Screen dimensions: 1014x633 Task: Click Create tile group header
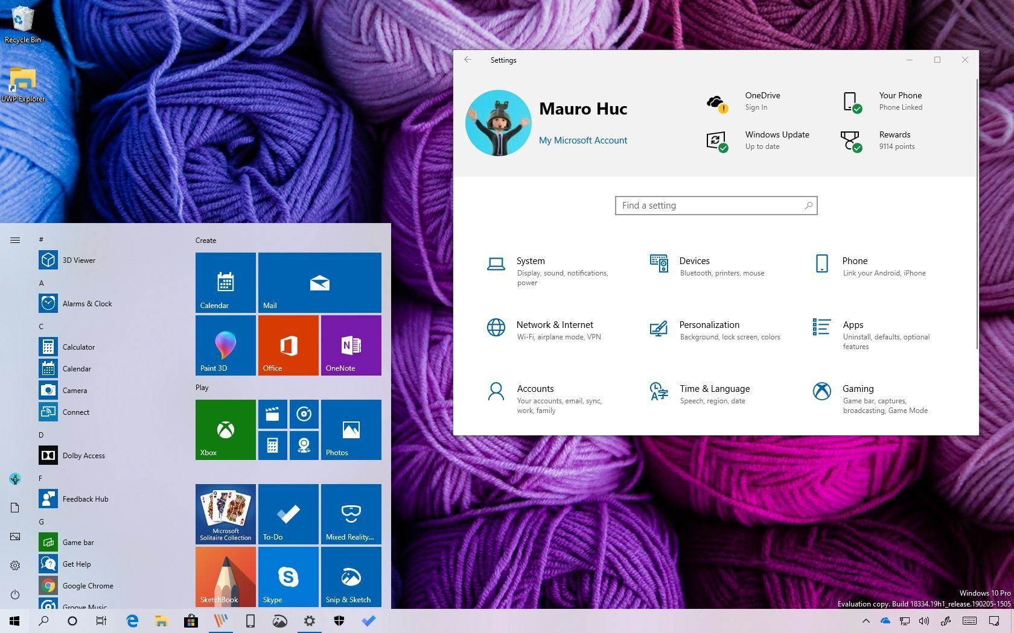(x=206, y=240)
